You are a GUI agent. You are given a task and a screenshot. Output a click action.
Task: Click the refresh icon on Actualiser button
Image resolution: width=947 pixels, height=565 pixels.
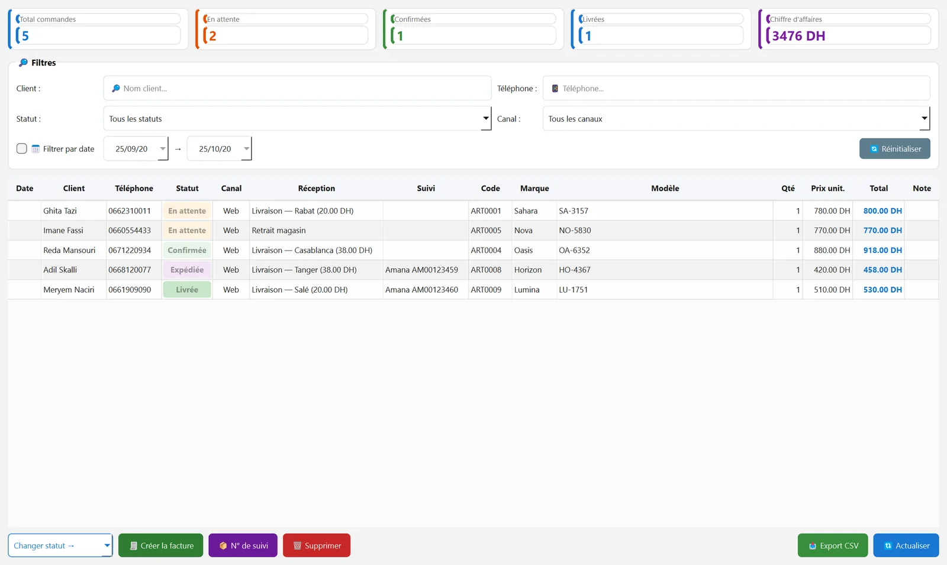888,546
